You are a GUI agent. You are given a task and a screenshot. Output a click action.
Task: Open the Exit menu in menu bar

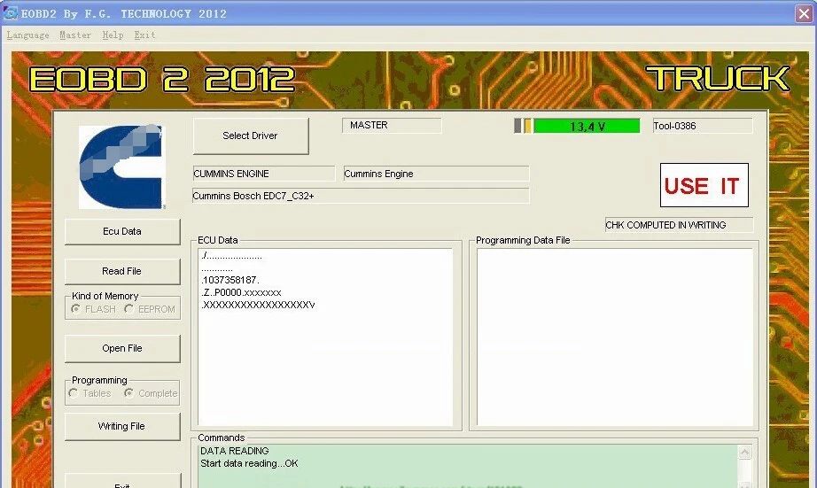coord(144,35)
